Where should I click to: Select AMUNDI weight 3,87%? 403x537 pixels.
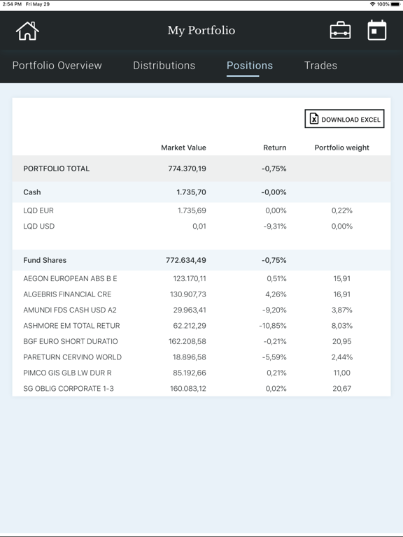341,310
